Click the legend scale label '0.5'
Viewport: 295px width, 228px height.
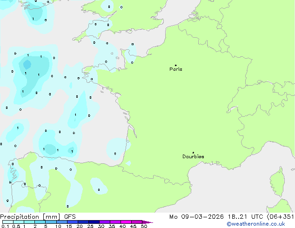click(16, 226)
